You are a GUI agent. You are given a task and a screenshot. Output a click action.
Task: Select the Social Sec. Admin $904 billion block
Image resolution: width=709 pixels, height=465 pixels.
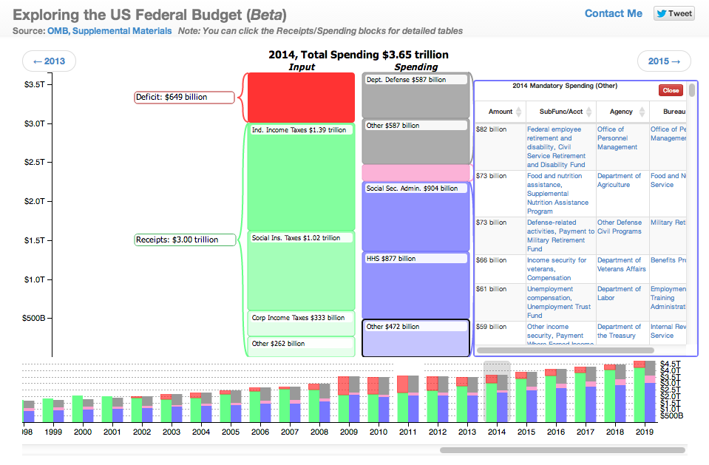pyautogui.click(x=416, y=214)
